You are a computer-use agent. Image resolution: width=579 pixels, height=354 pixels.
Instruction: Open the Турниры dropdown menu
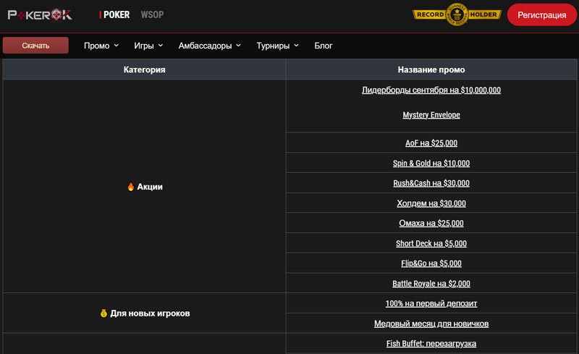coord(277,46)
